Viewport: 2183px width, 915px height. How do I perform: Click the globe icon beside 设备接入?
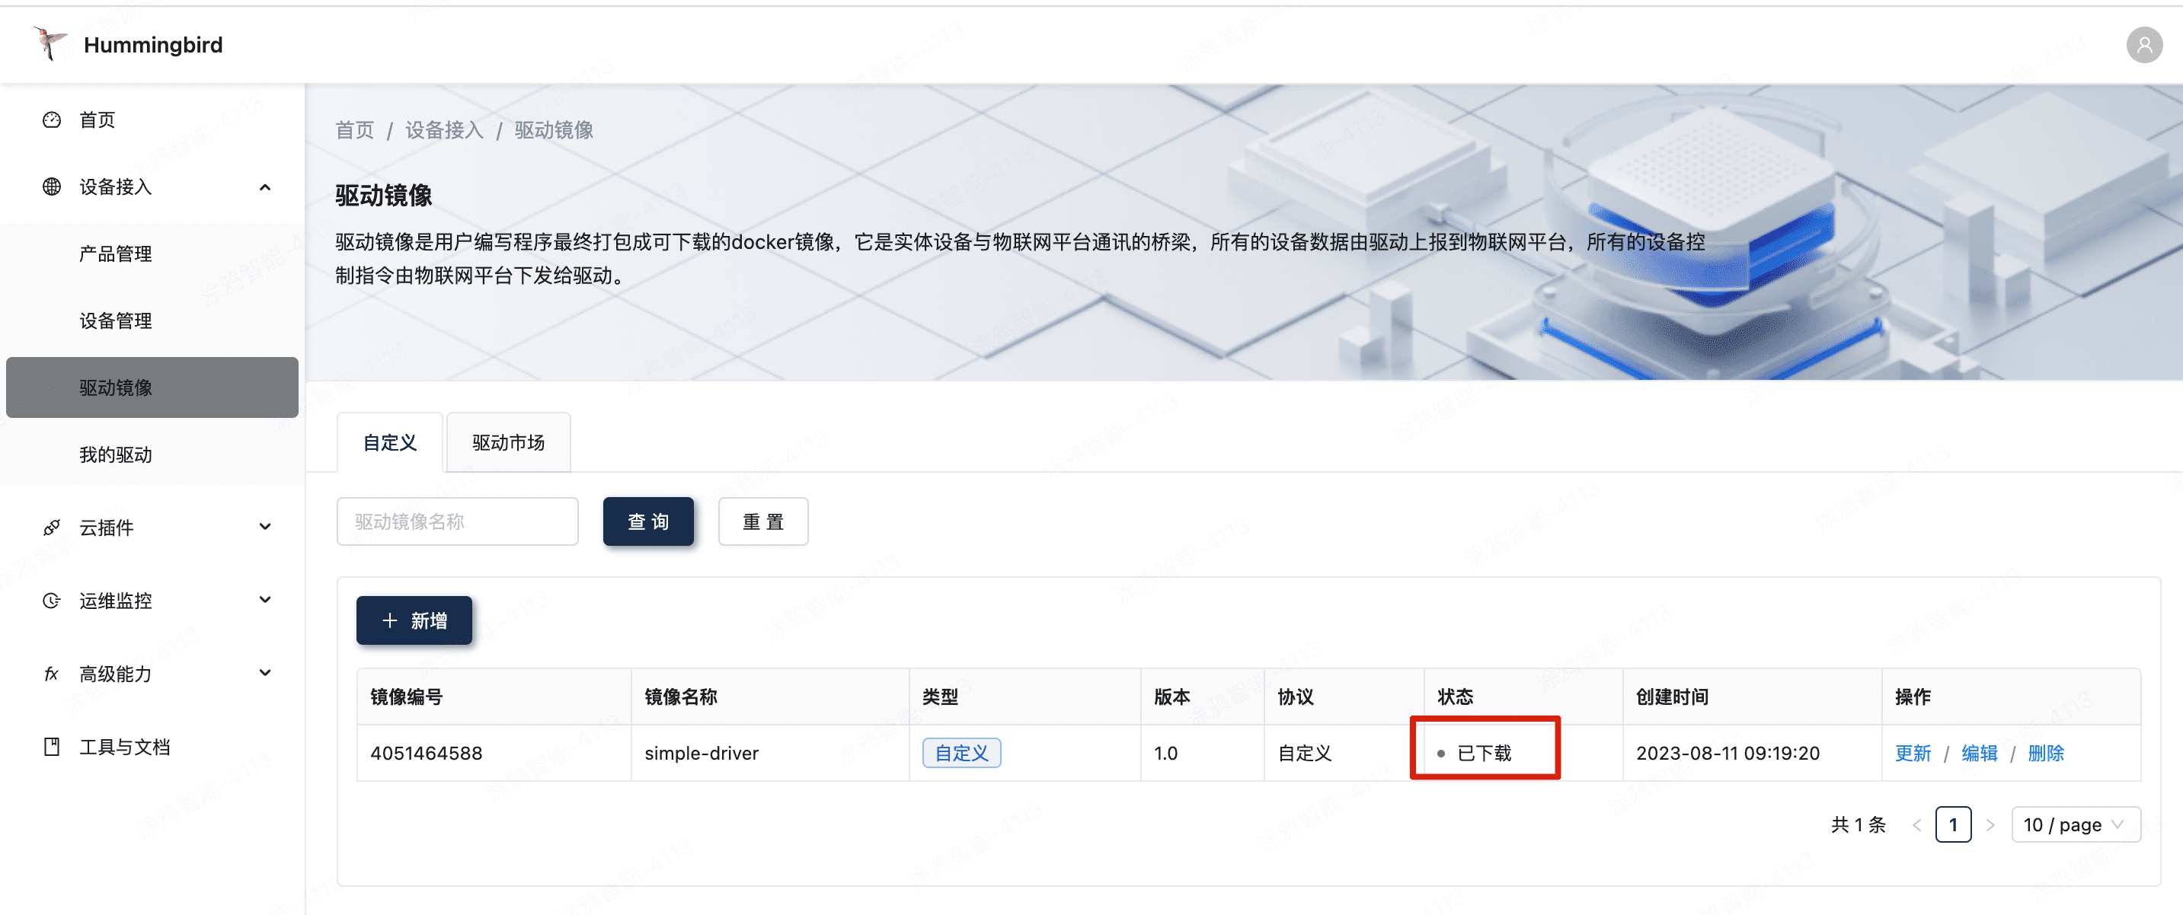(x=52, y=187)
